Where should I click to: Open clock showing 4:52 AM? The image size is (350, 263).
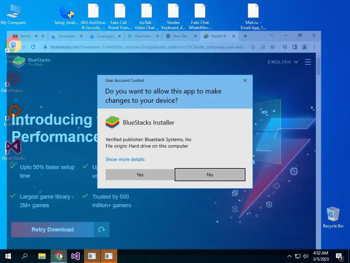(321, 256)
